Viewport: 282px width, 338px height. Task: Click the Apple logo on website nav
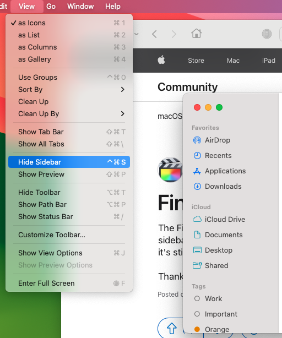[161, 59]
